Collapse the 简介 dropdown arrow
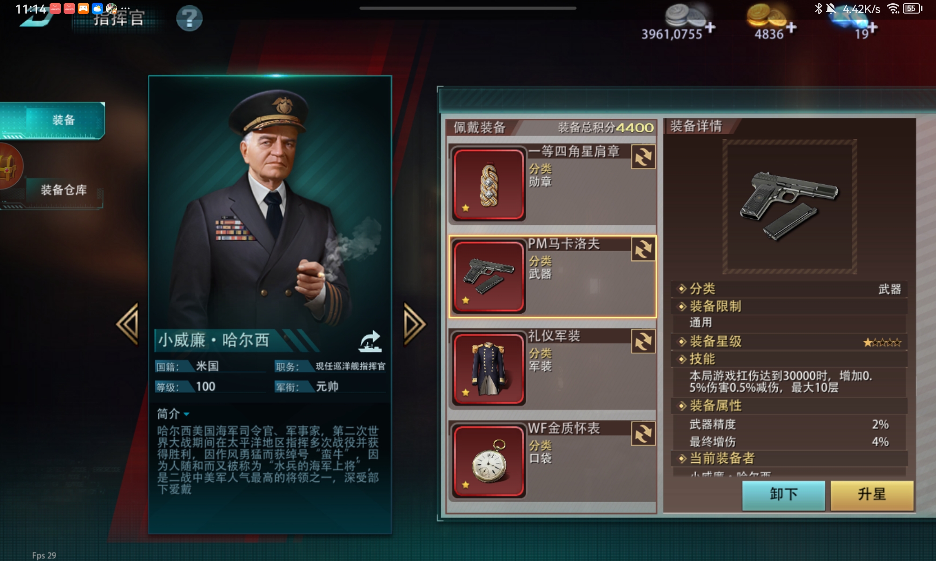 [x=186, y=414]
